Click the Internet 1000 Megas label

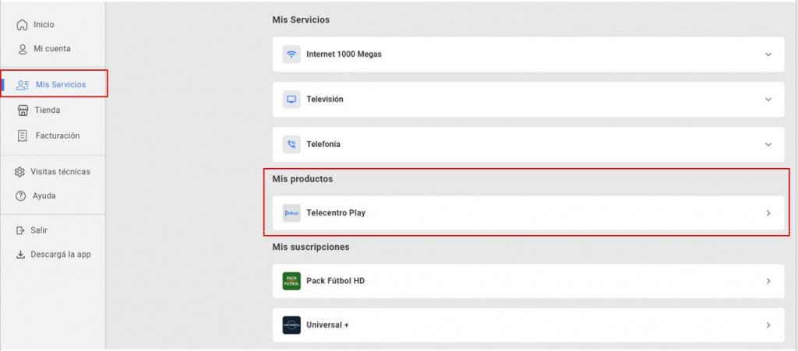344,54
